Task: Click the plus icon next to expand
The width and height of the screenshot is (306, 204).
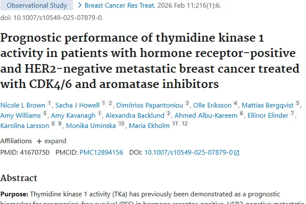Action: point(39,141)
